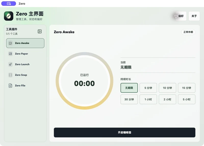Image resolution: width=204 pixels, height=146 pixels.
Task: Click the Zero window title text
Action: click(22, 4)
